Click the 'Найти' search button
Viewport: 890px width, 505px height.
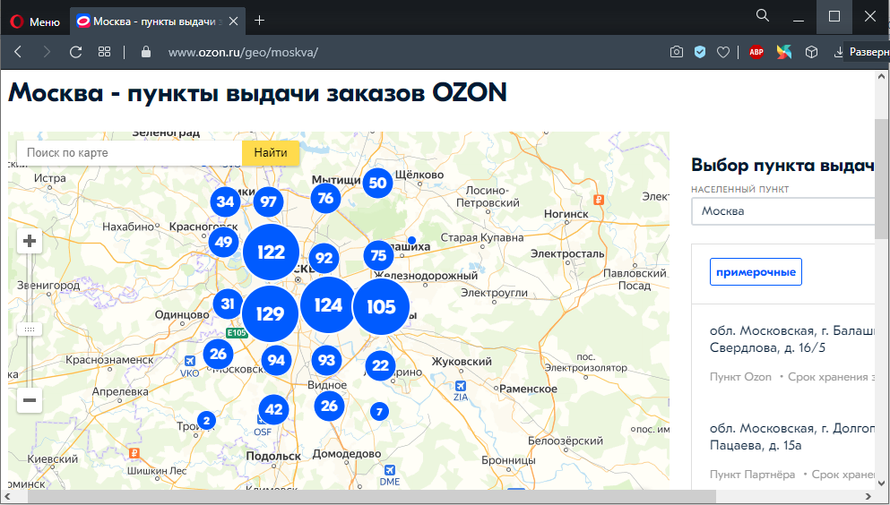pos(270,153)
